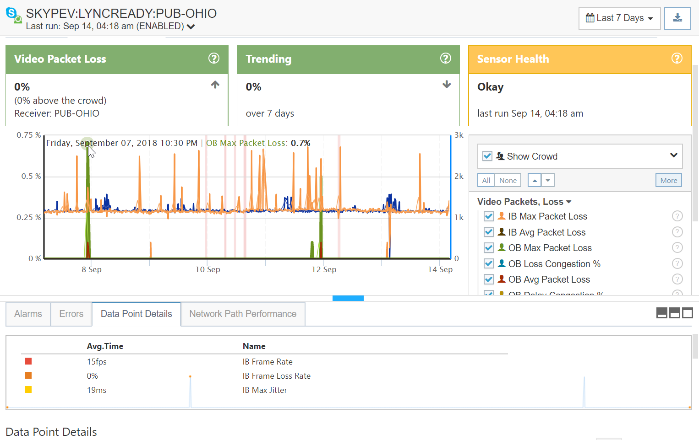Click the Skype sensor logo icon
699x440 pixels.
coord(14,16)
